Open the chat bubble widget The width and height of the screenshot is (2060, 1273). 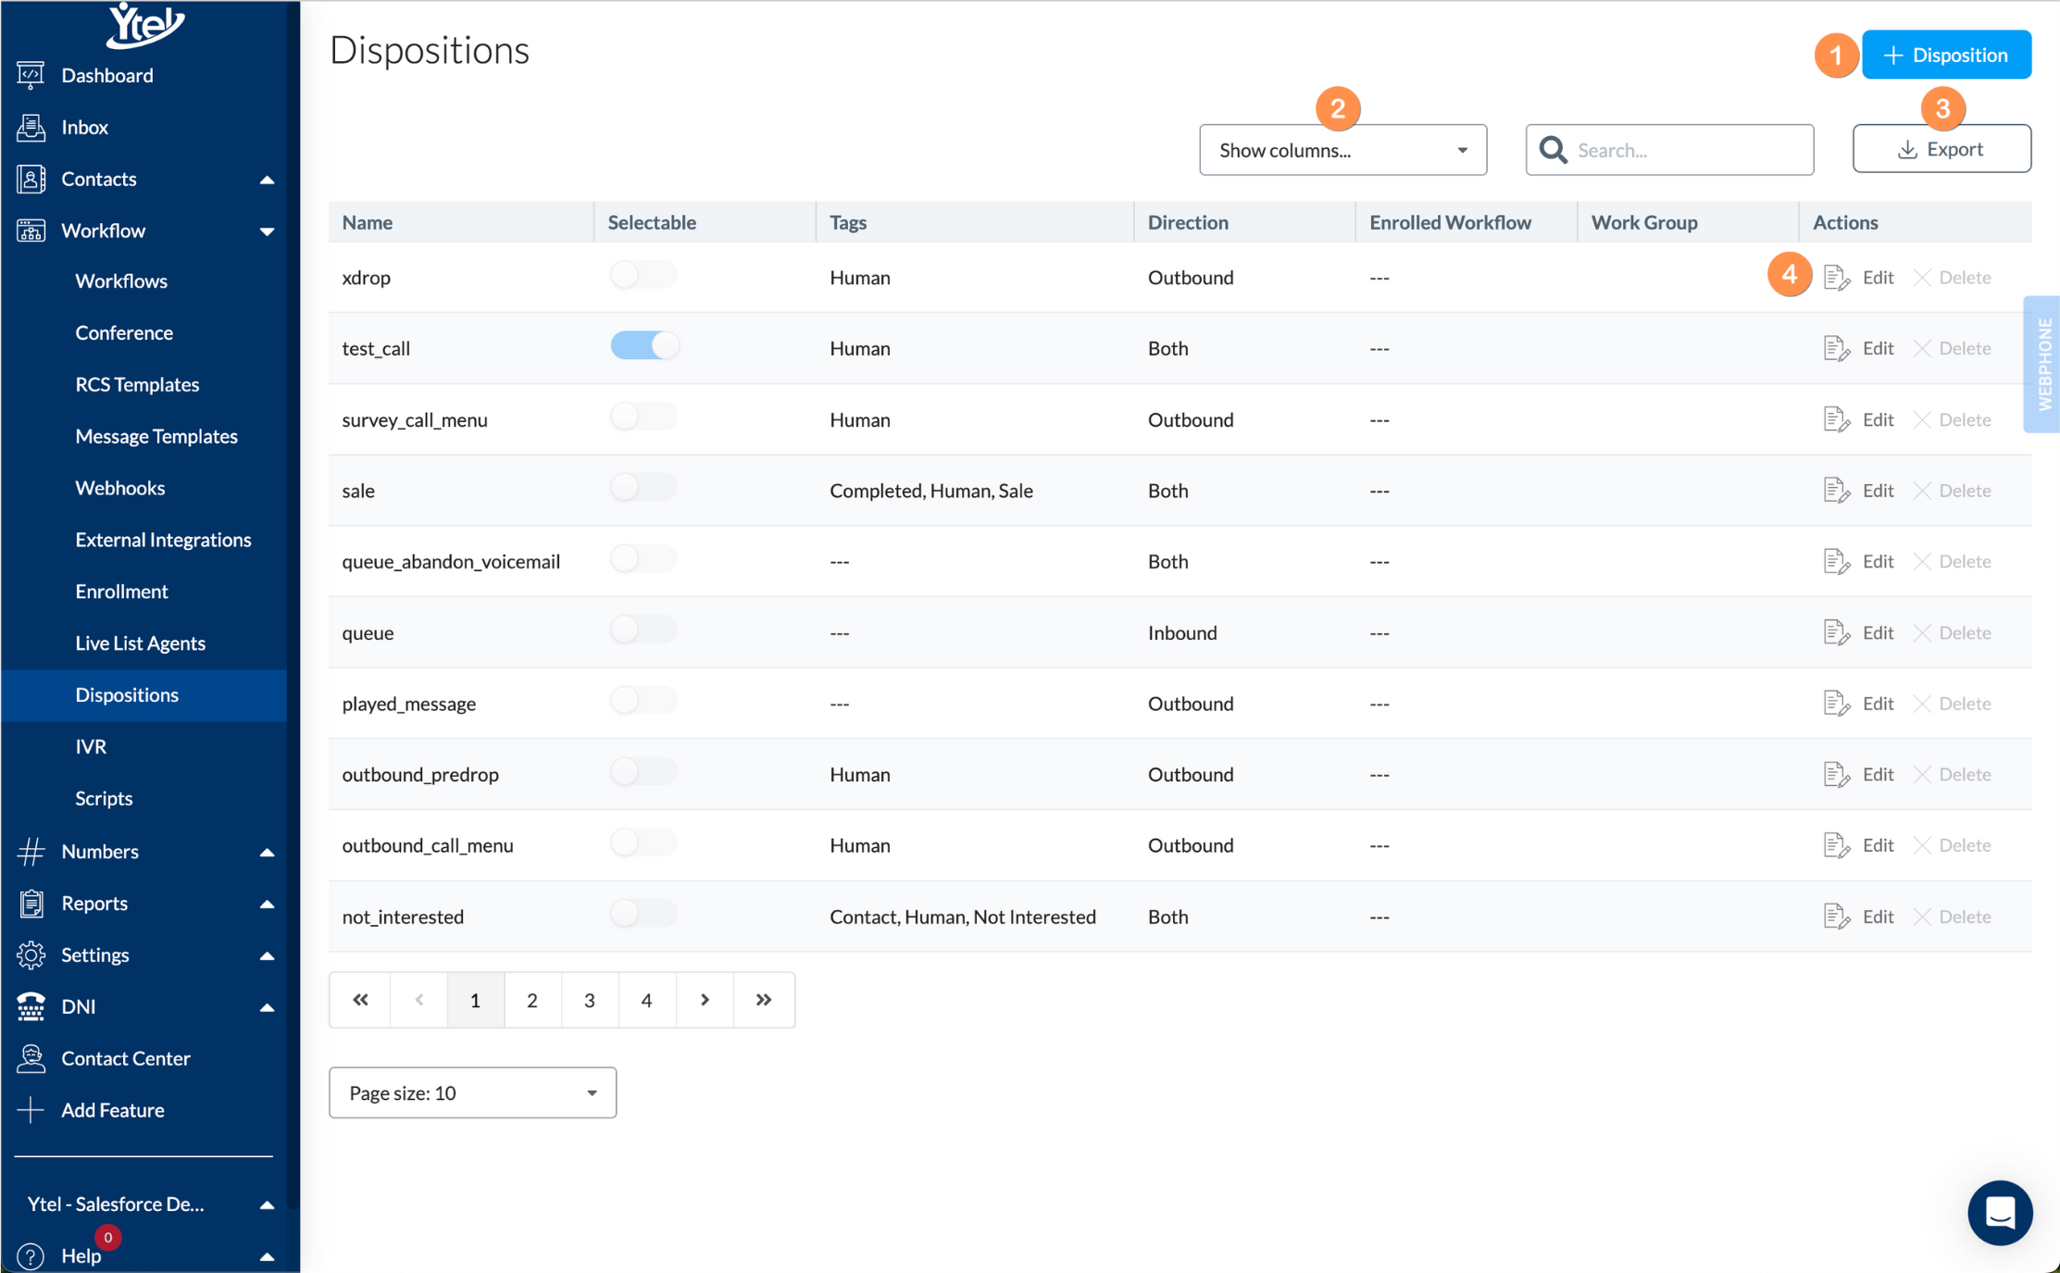pyautogui.click(x=2000, y=1213)
